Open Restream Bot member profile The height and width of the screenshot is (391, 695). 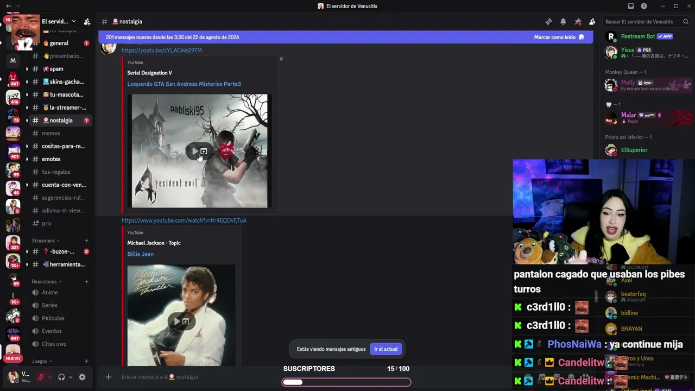click(x=646, y=37)
